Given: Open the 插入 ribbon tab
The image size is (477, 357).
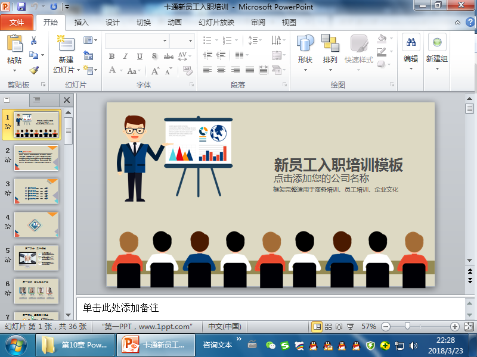Looking at the screenshot, I should pyautogui.click(x=81, y=23).
